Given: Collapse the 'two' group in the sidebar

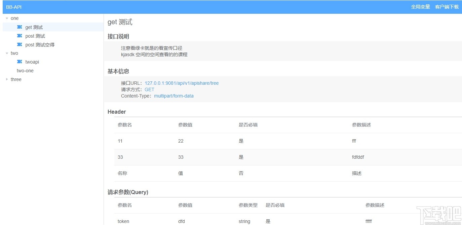Looking at the screenshot, I should tap(7, 53).
